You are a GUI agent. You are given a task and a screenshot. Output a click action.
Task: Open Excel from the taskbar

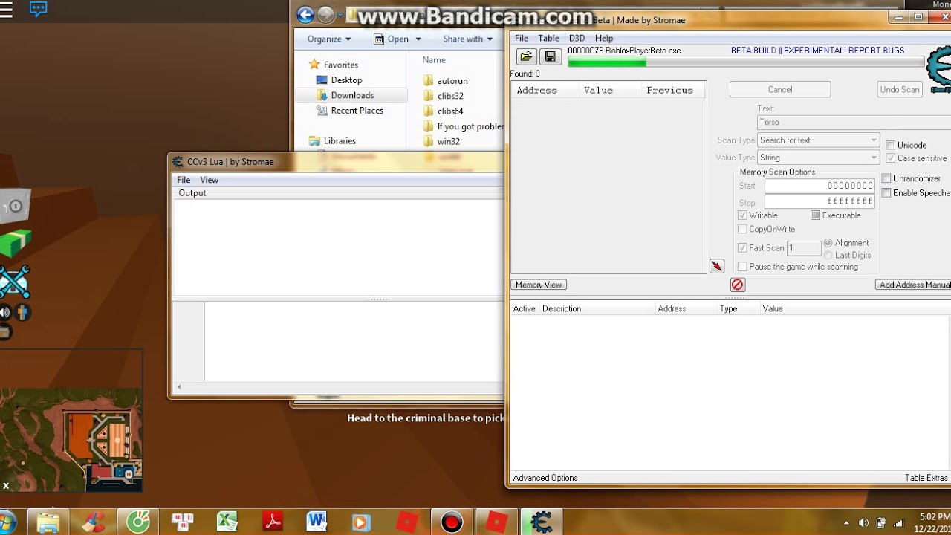(227, 522)
